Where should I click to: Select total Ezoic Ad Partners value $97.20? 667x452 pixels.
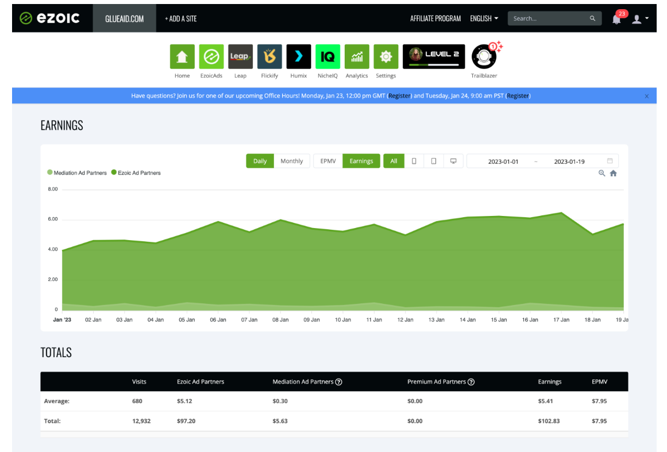tap(186, 421)
